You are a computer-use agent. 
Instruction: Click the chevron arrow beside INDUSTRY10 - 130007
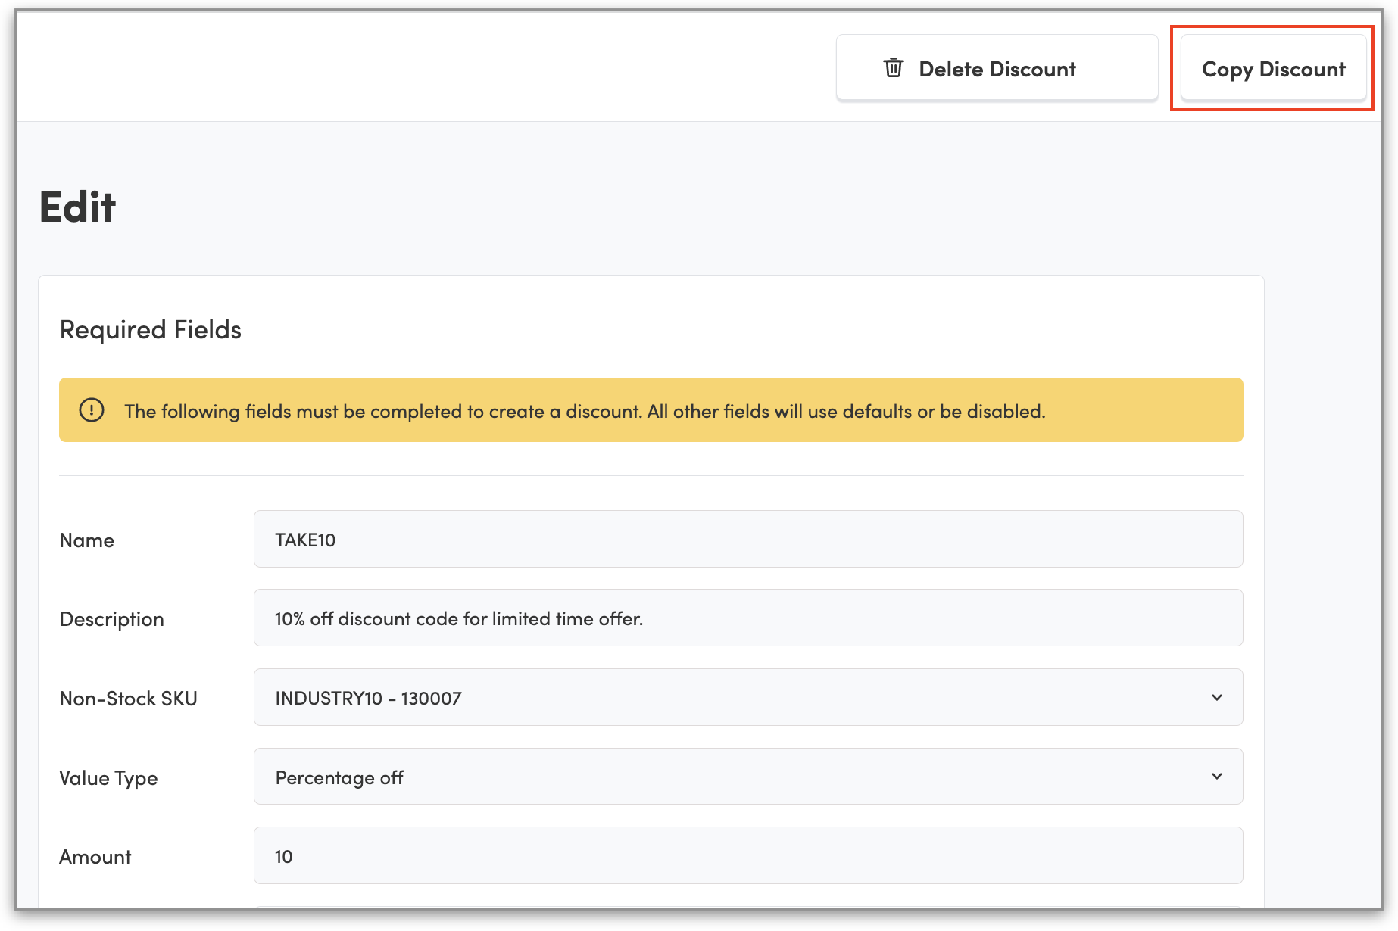tap(1216, 697)
